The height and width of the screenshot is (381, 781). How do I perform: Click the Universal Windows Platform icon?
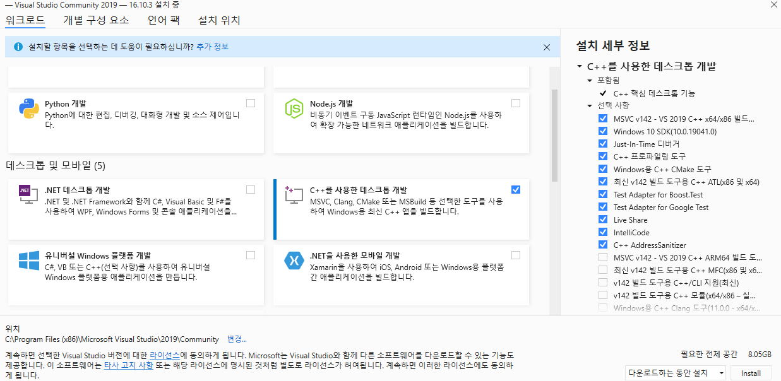pyautogui.click(x=29, y=261)
